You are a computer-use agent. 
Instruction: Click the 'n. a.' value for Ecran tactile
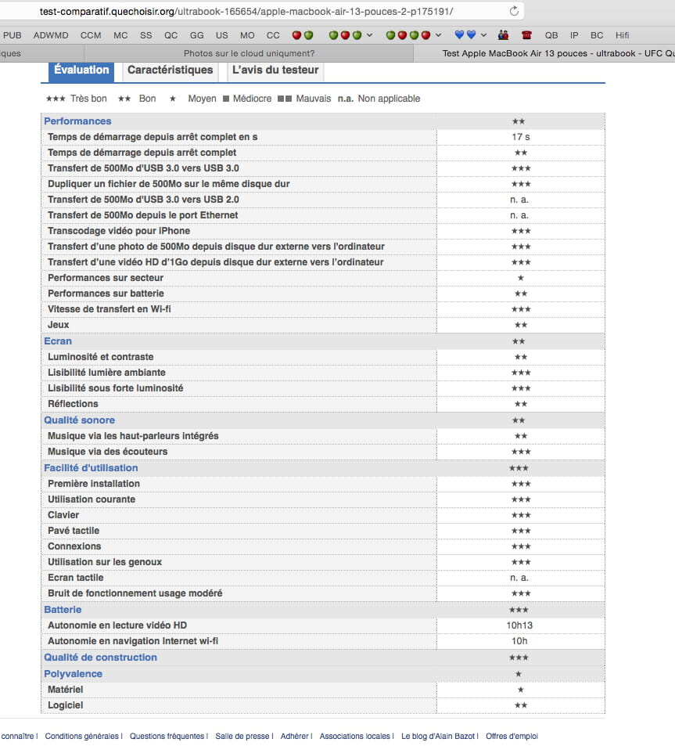click(x=519, y=578)
